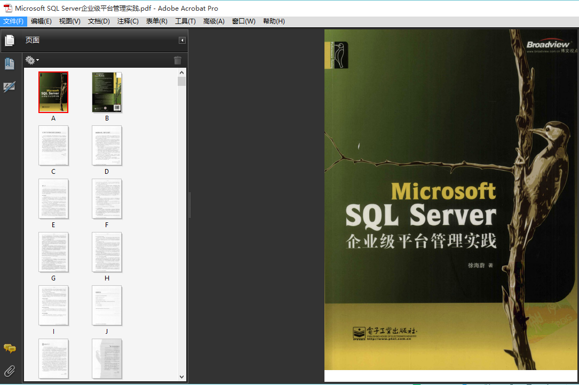The width and height of the screenshot is (579, 385).
Task: Collapse the 页面 panel with arrow button
Action: 182,40
